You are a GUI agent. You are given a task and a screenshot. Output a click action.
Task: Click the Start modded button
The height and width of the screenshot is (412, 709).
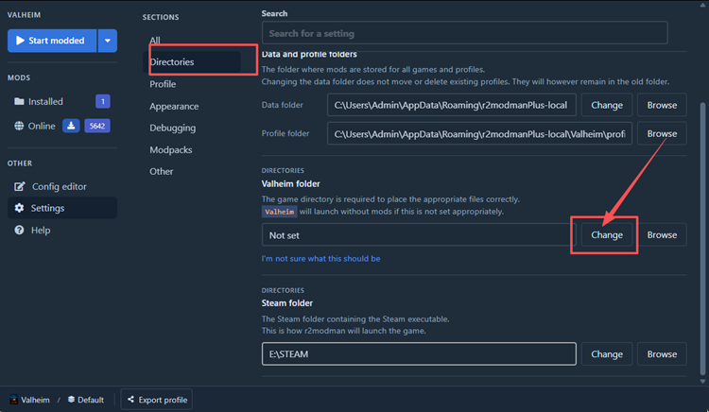coord(52,41)
